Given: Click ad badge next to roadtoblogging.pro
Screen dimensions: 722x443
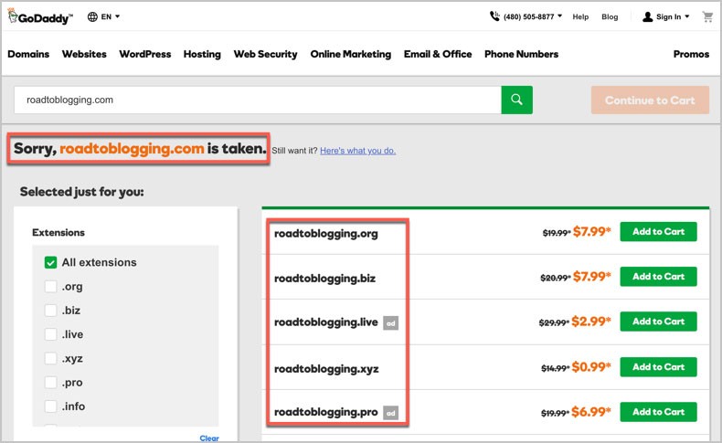Looking at the screenshot, I should [390, 412].
